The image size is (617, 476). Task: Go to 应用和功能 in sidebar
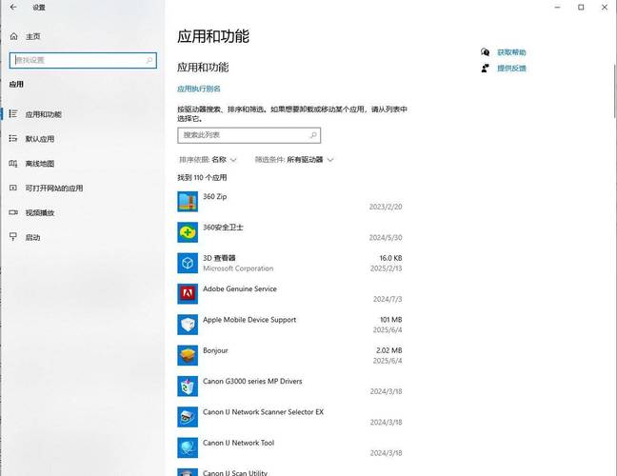point(43,114)
